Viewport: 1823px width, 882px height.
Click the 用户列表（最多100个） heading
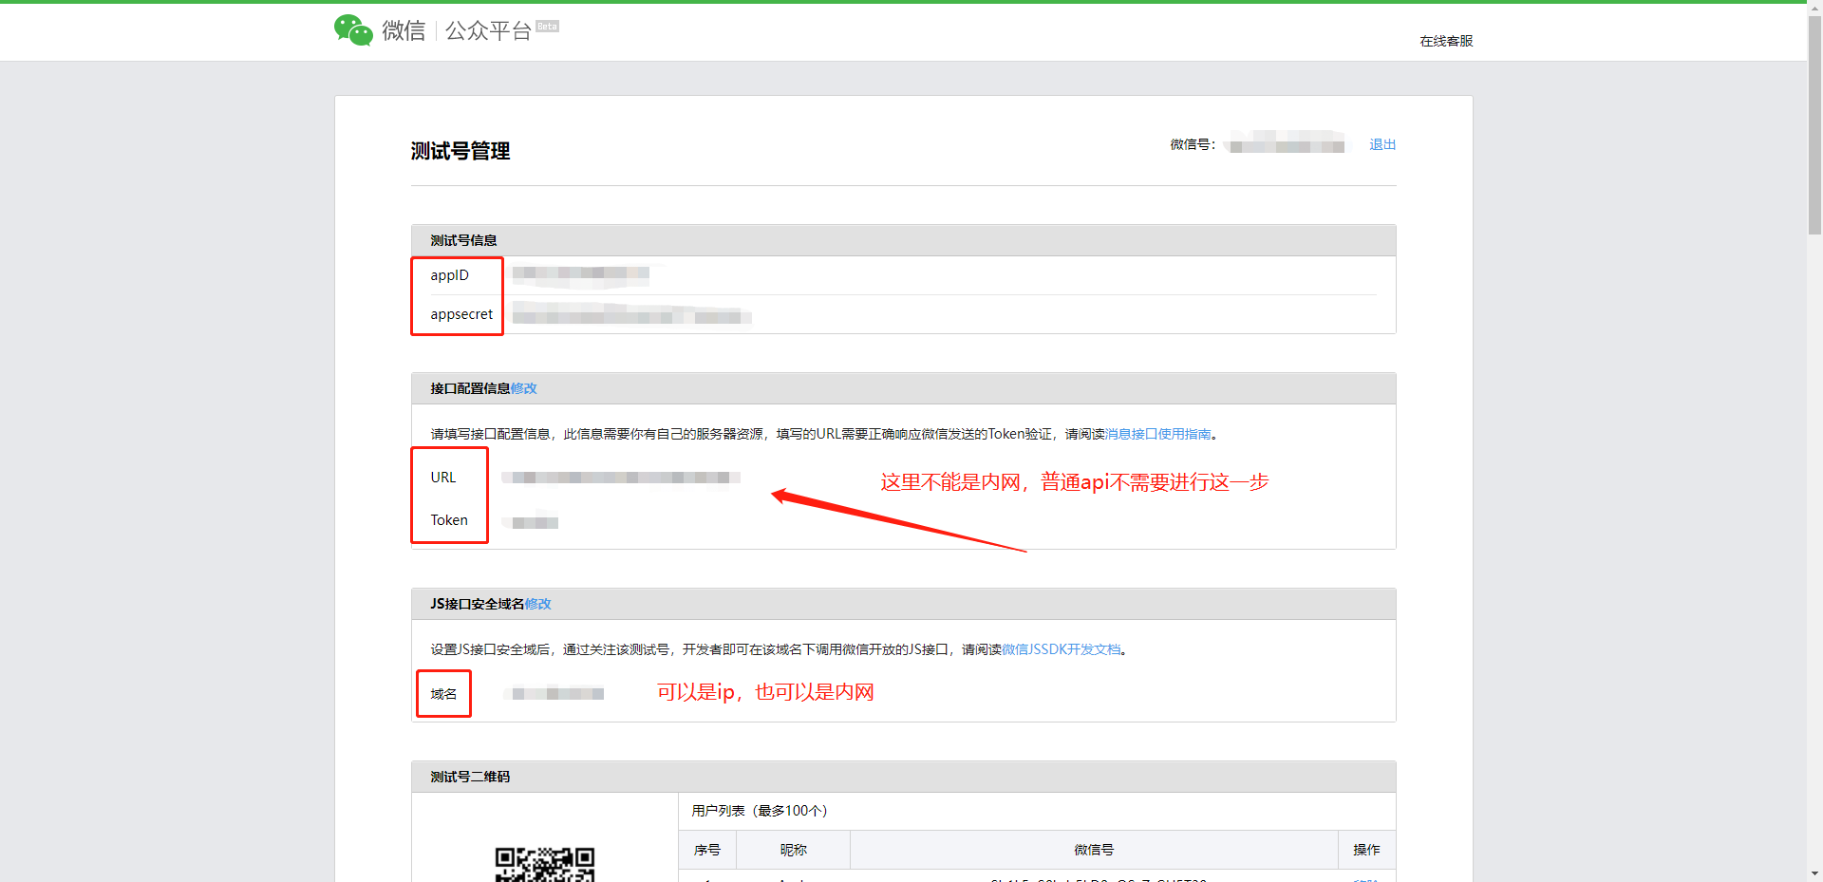click(760, 811)
